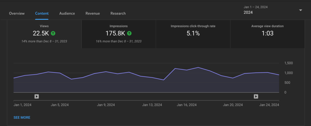Click video publish marker near Jan 22
Screen dimensions: 311x126
pos(256,96)
